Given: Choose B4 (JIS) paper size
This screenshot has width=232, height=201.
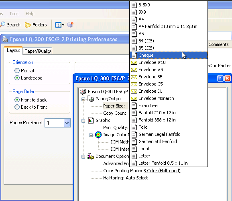Looking at the screenshot, I should (x=169, y=41).
